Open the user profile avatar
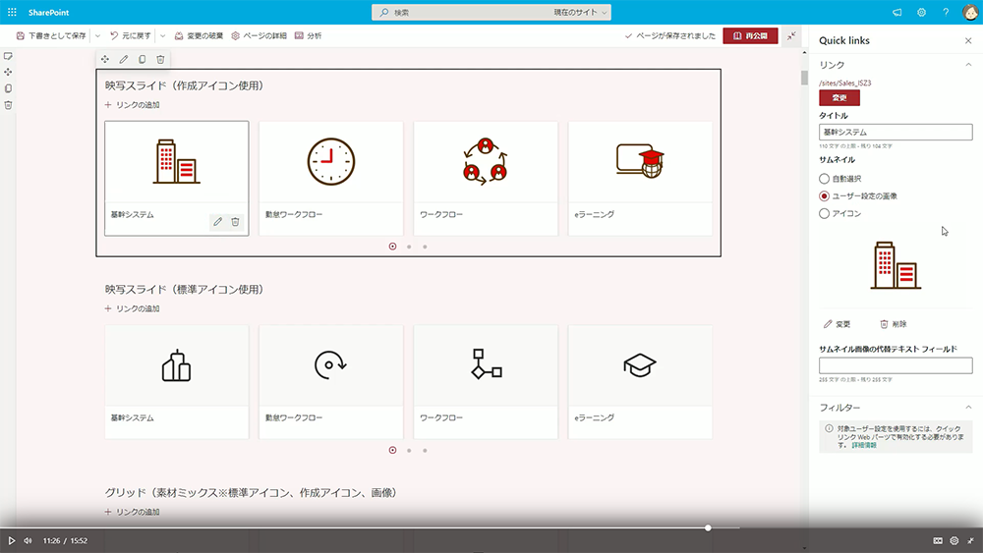 (970, 12)
